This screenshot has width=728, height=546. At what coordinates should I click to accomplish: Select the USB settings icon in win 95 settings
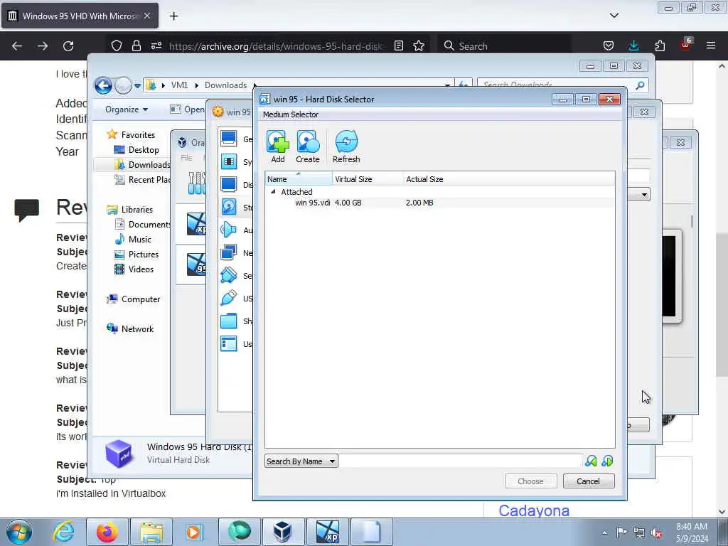228,298
